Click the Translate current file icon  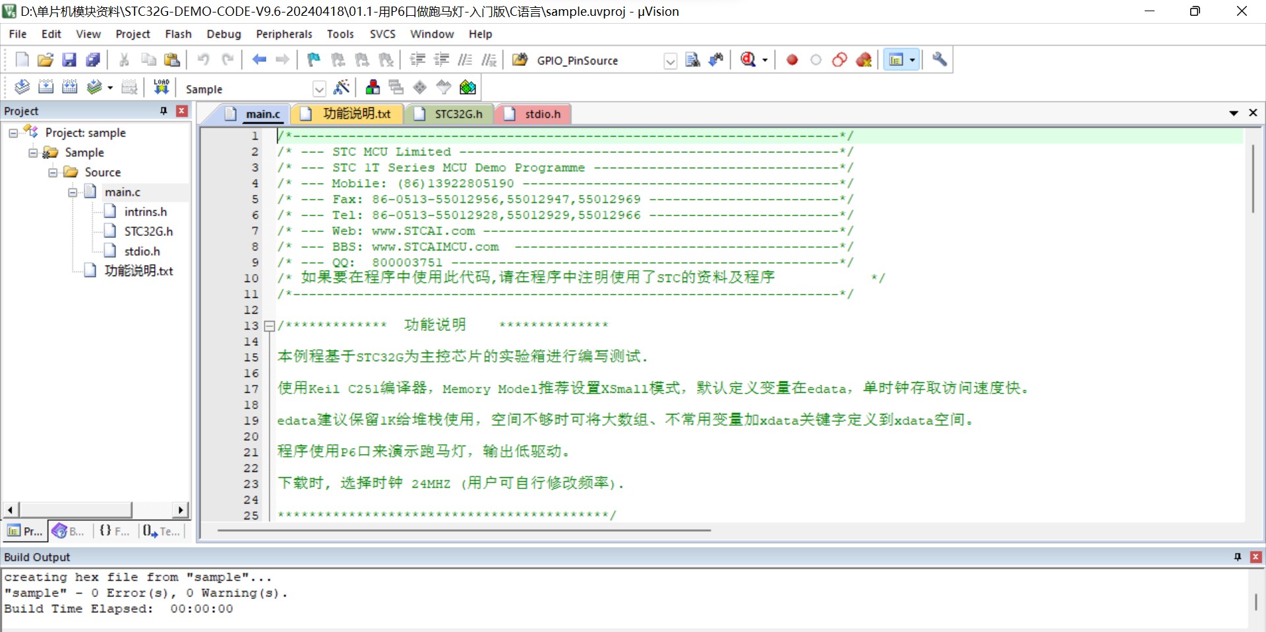pos(22,87)
